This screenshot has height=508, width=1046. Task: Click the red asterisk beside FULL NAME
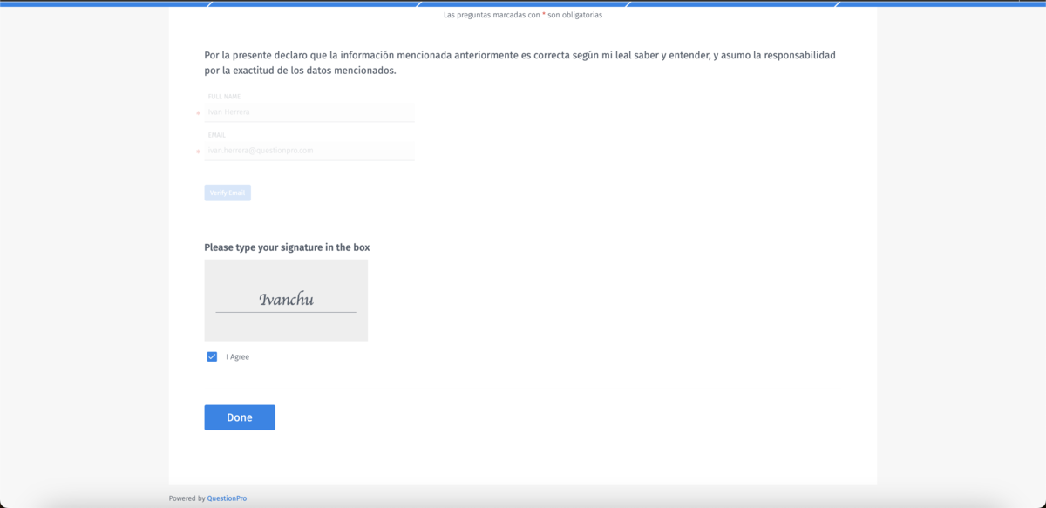(x=200, y=113)
